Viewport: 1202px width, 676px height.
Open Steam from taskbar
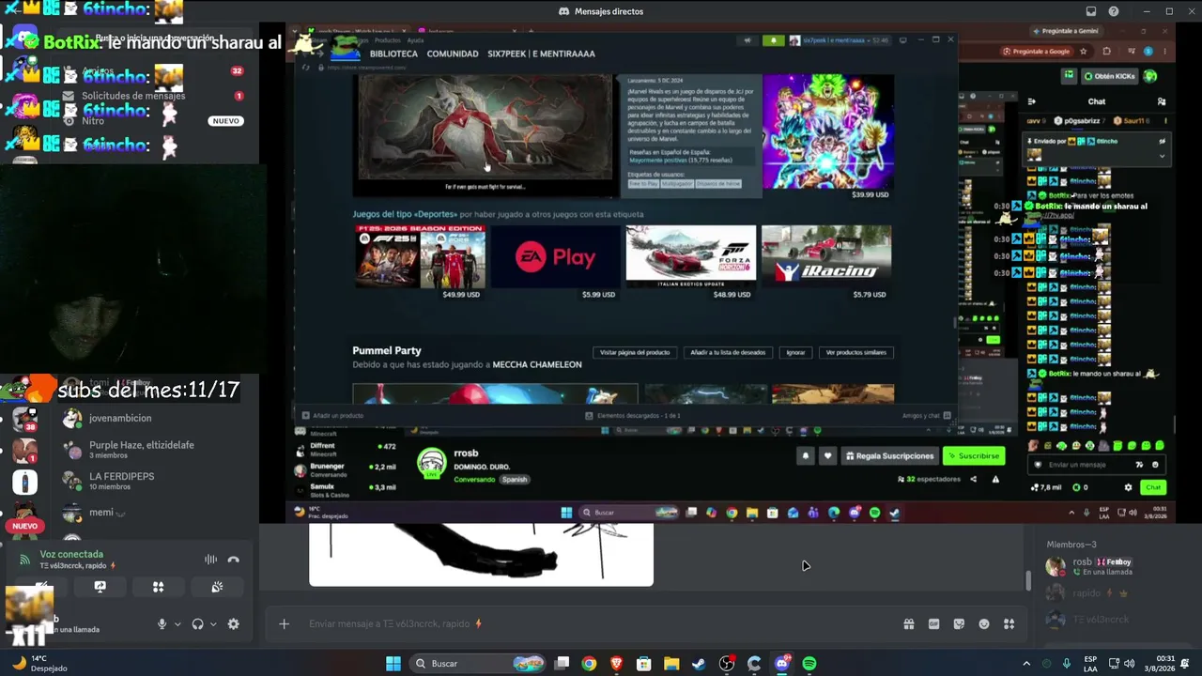[699, 664]
